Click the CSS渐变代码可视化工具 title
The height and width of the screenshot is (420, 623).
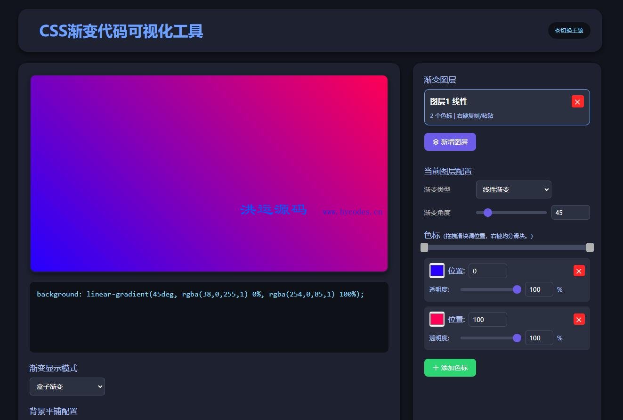(121, 31)
